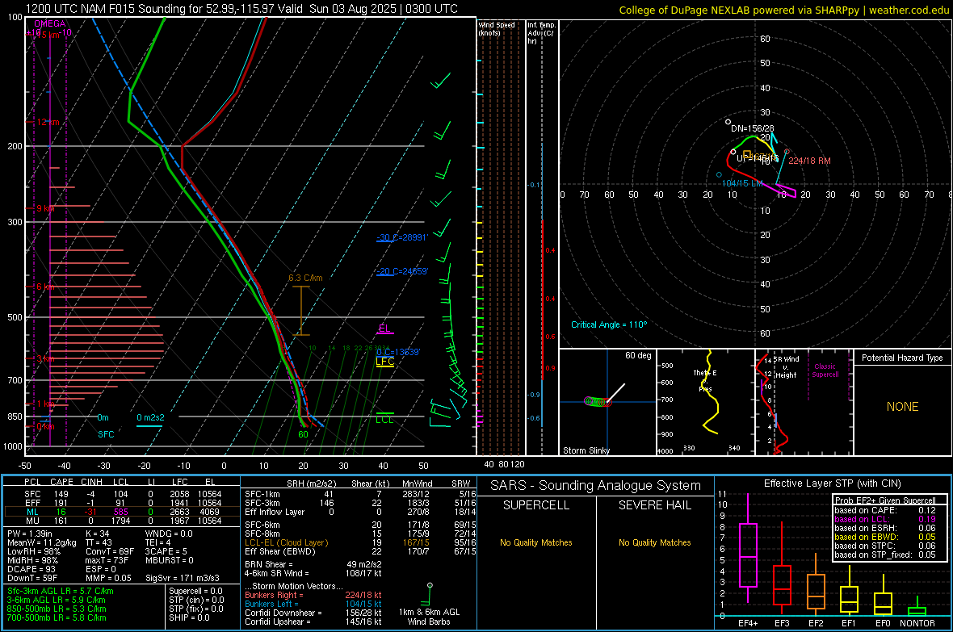
Task: Click the 60 deg Storm Slinky label
Action: coord(638,355)
